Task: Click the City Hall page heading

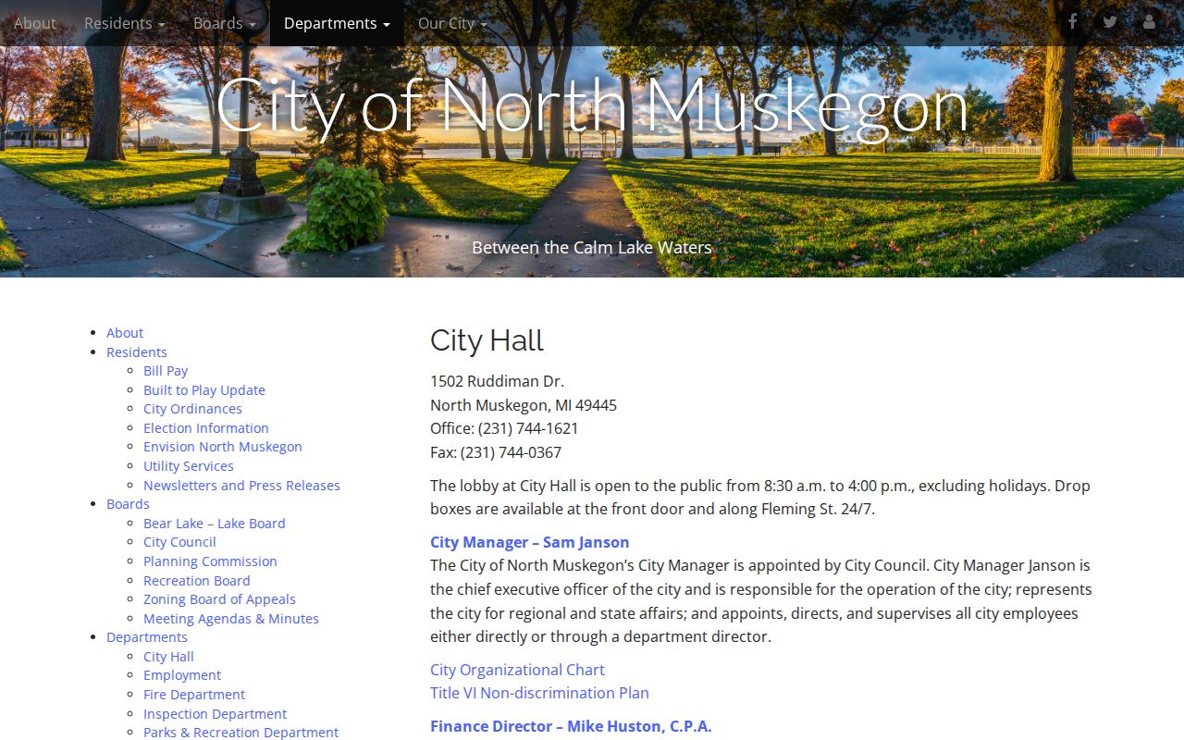Action: pyautogui.click(x=487, y=340)
